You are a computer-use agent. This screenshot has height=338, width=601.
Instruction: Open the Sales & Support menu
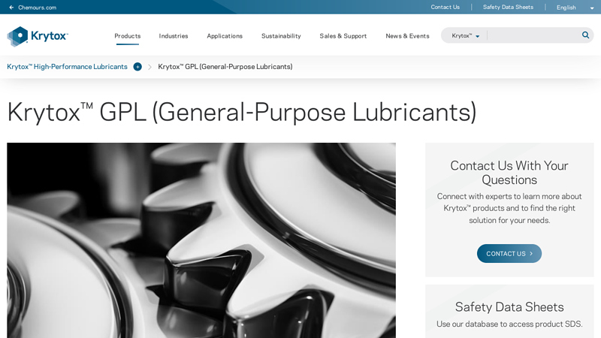pyautogui.click(x=343, y=35)
